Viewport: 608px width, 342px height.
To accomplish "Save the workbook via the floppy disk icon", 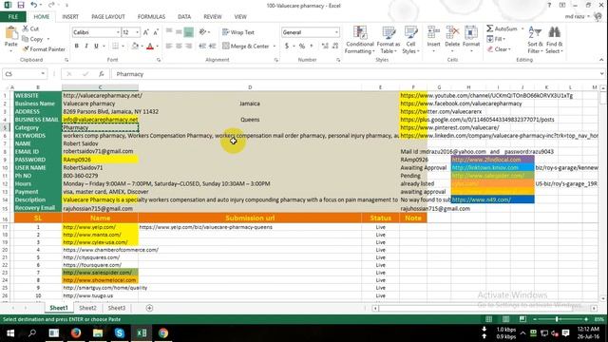I will tap(21, 6).
